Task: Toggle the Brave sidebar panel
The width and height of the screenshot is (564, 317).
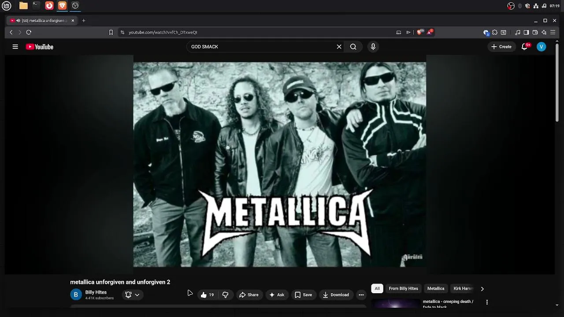Action: pyautogui.click(x=526, y=32)
